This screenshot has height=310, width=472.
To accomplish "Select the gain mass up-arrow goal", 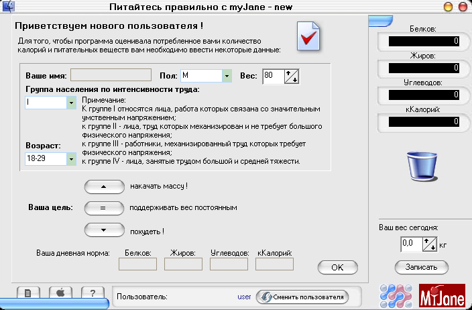I will tap(104, 186).
